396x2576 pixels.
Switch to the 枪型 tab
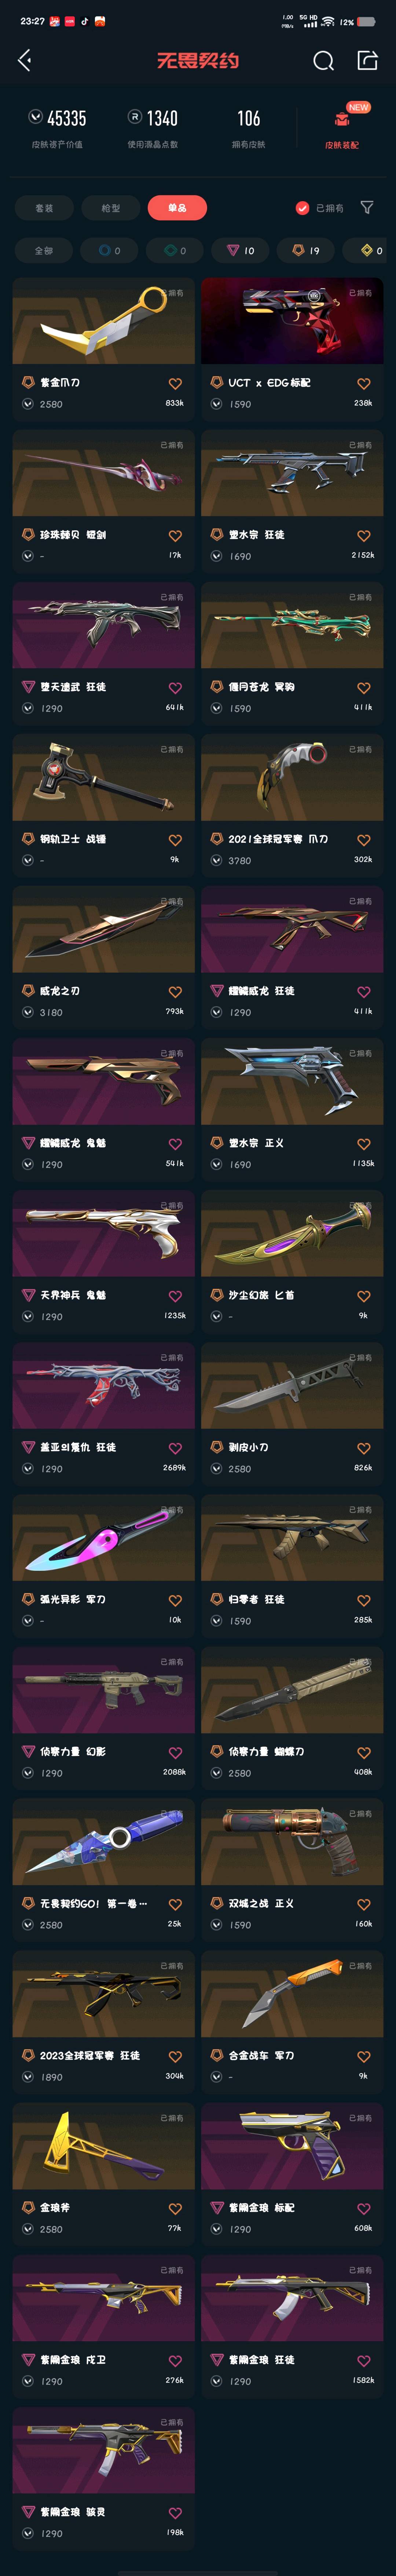[x=111, y=208]
